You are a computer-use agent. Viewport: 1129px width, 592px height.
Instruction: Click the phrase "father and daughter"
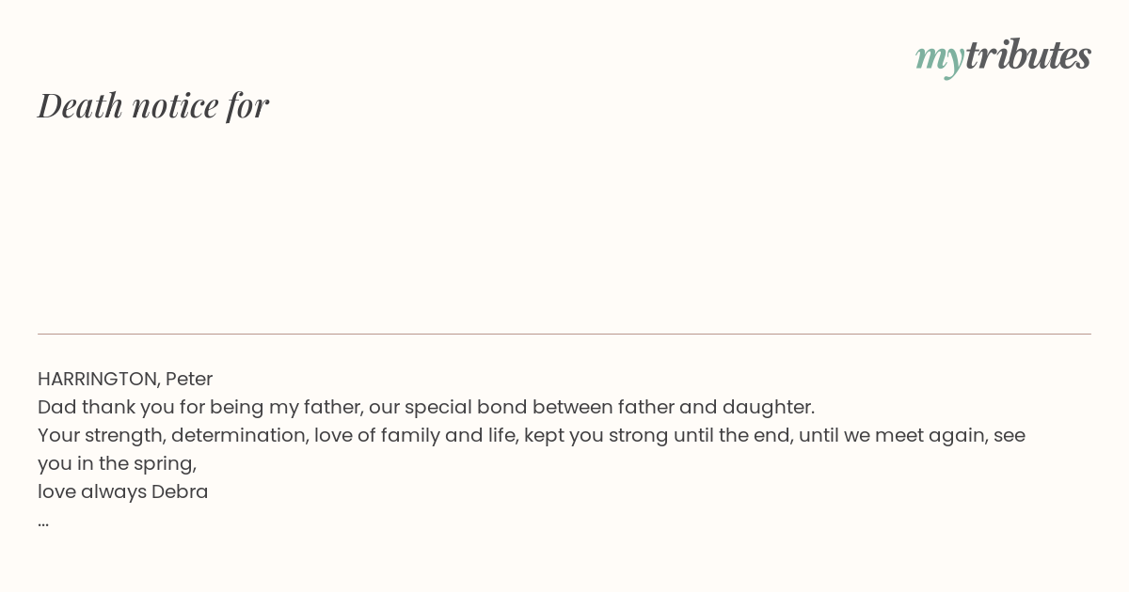coord(720,407)
